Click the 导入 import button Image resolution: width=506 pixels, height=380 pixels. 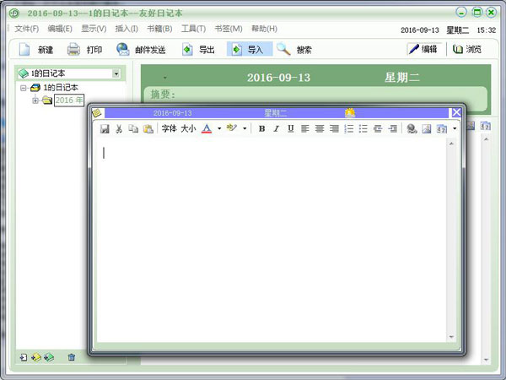250,49
